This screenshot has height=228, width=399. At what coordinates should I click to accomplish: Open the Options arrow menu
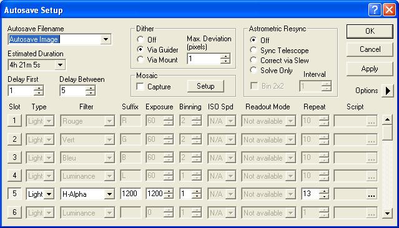coord(387,91)
